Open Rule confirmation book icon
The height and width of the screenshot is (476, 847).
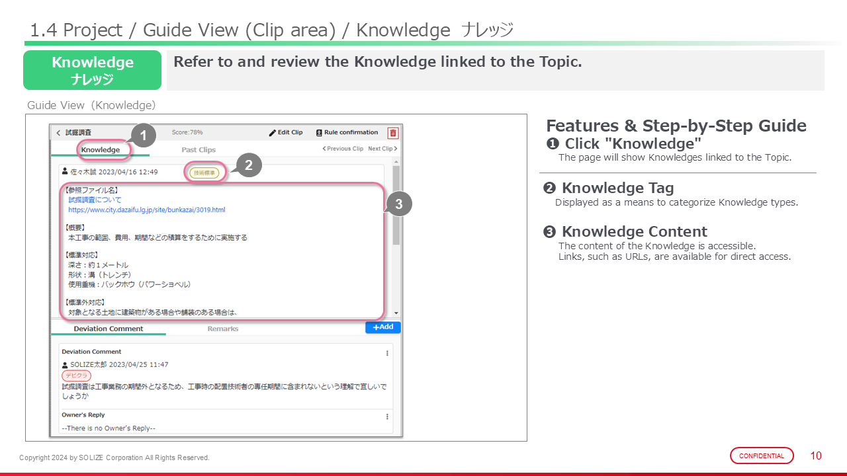point(319,133)
